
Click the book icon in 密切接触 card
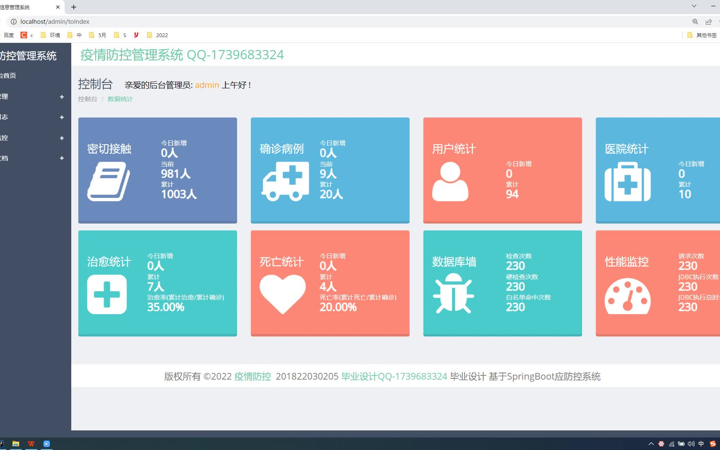[108, 182]
